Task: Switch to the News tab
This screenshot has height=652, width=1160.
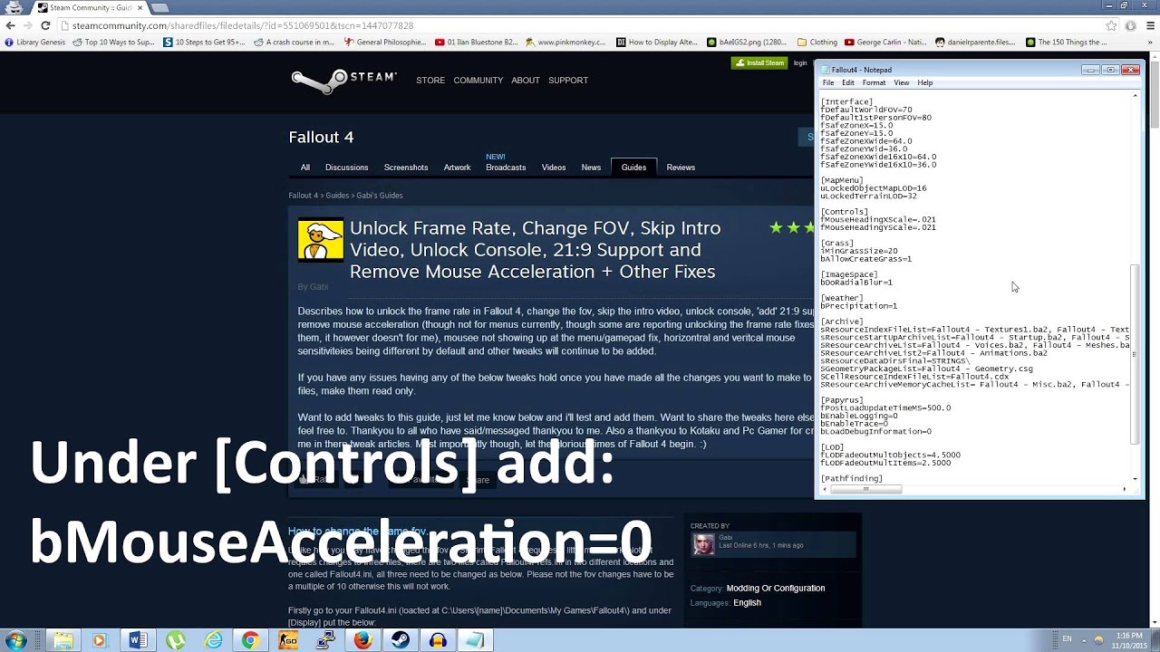Action: (x=591, y=168)
